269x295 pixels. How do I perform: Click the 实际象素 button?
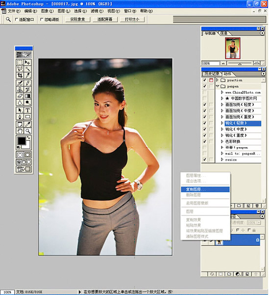coord(77,19)
